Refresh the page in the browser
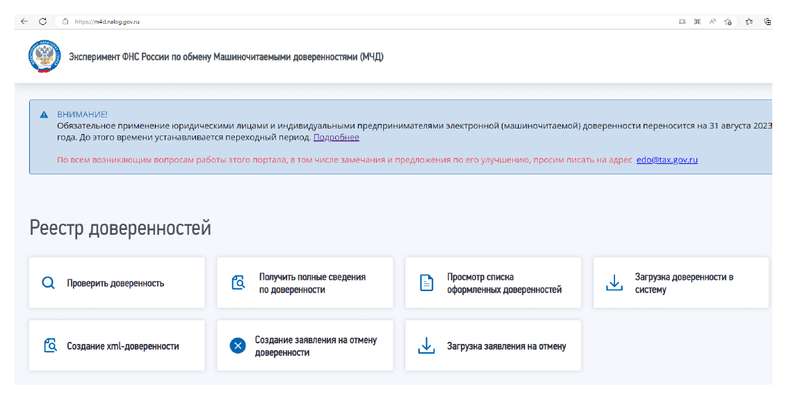This screenshot has width=791, height=396. 42,22
